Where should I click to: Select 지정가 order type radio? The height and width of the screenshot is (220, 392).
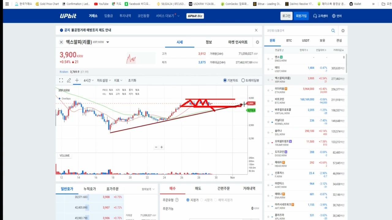(x=188, y=200)
